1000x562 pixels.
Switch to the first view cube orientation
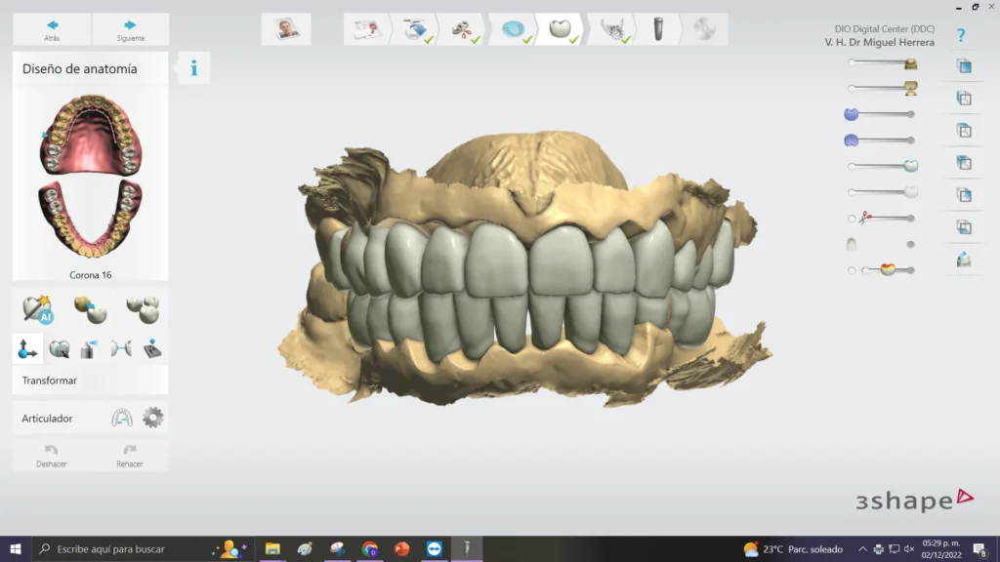(x=964, y=65)
